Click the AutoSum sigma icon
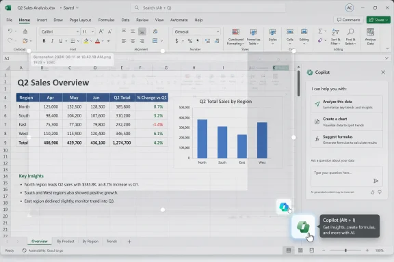Image resolution: width=394 pixels, height=262 pixels. pos(320,31)
